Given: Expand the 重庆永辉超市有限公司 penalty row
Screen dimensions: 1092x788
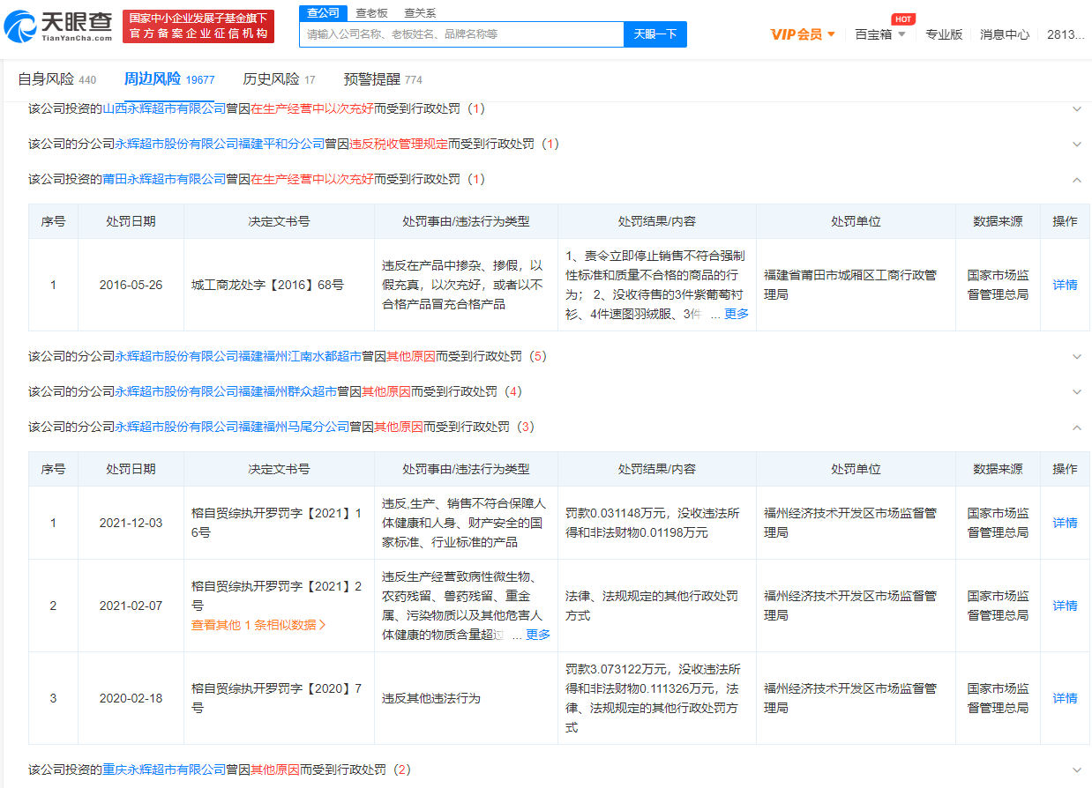Looking at the screenshot, I should pyautogui.click(x=1076, y=770).
